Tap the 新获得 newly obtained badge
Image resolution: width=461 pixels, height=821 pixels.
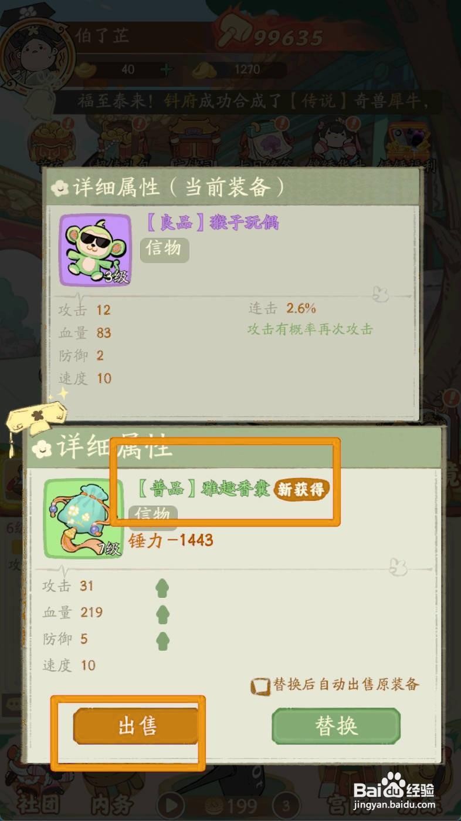300,490
